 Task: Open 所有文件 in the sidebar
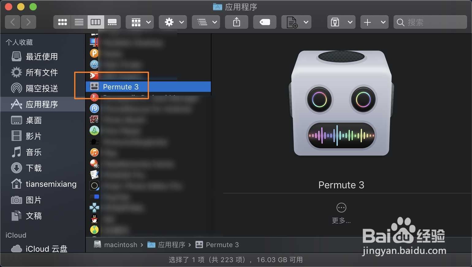pos(43,73)
